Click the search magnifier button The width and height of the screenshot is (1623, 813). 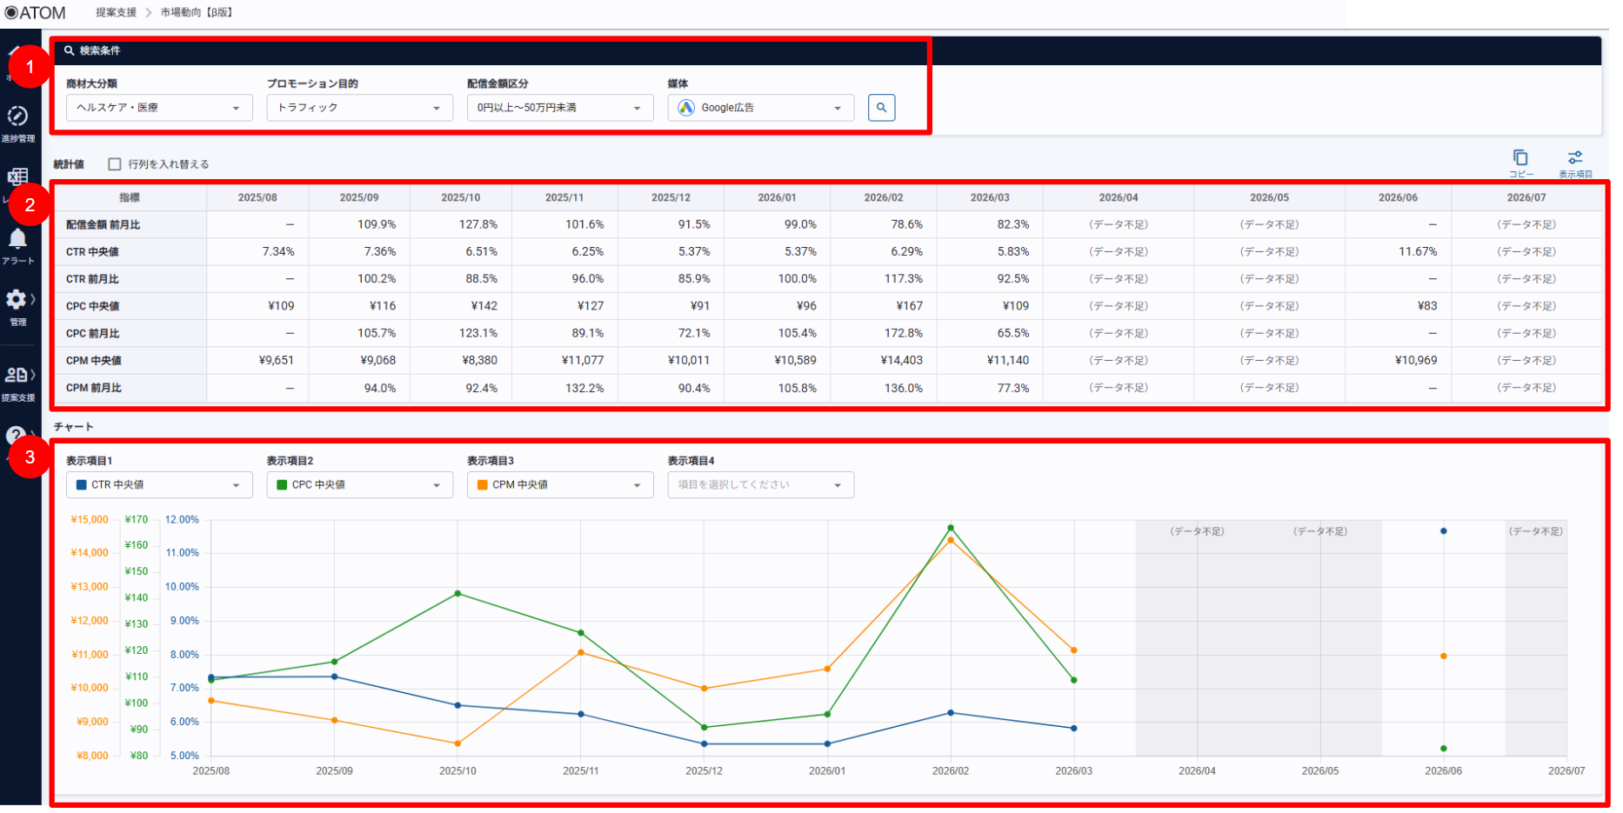(x=881, y=108)
